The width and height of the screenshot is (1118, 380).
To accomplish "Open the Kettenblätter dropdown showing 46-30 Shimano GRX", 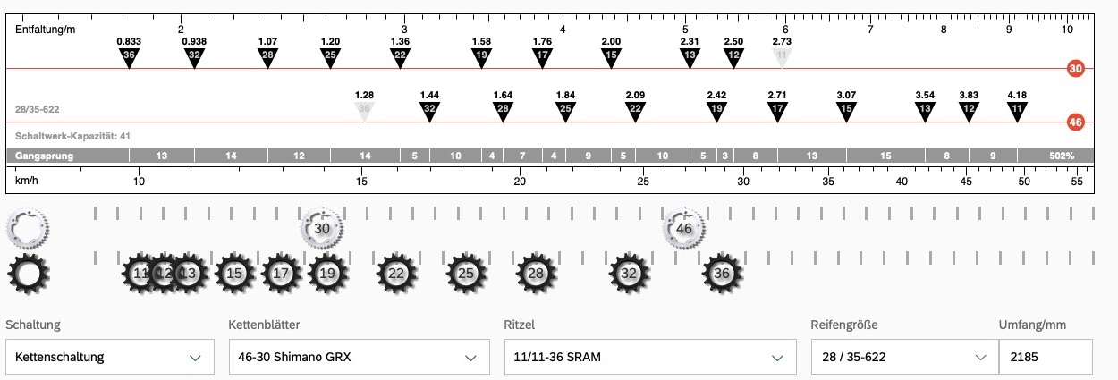I will (359, 357).
